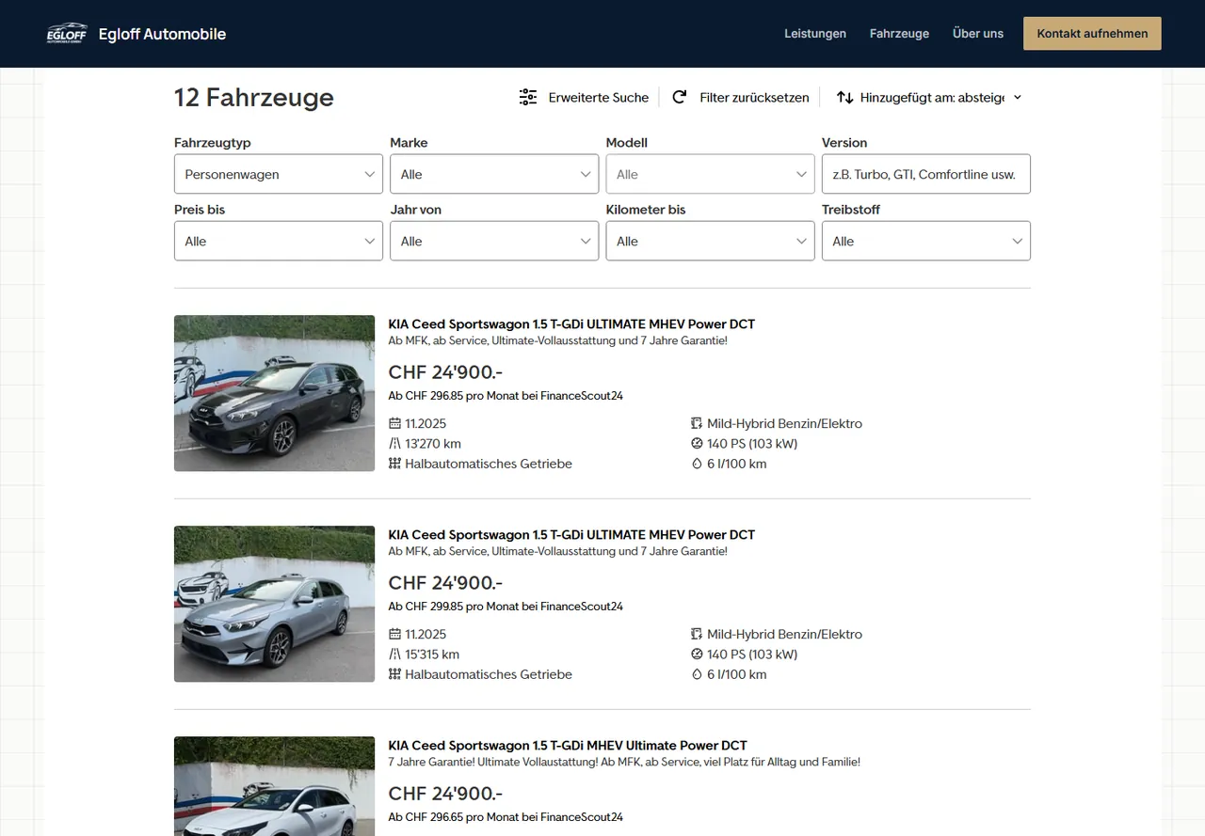
Task: Click the consumption drop icon in the first listing
Action: point(697,464)
